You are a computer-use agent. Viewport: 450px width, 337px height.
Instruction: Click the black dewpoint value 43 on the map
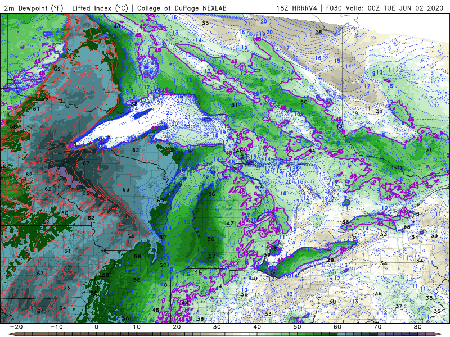coord(339,126)
